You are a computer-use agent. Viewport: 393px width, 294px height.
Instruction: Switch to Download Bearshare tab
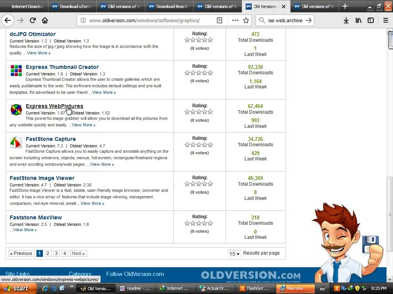tap(169, 7)
